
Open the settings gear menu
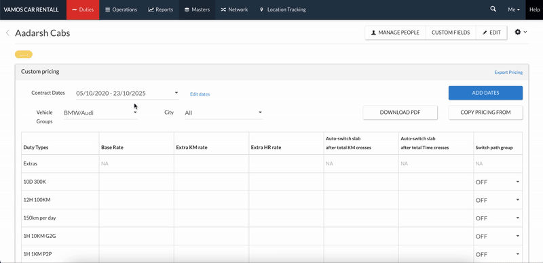point(521,32)
